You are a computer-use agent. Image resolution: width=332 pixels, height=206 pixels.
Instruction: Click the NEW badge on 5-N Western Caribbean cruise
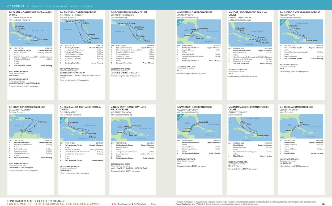180,117
